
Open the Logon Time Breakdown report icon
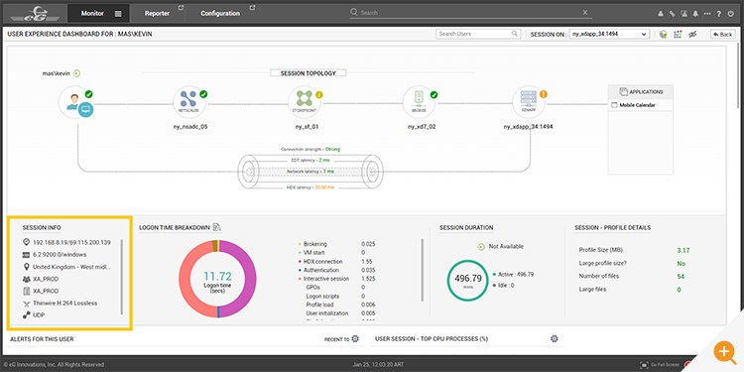click(x=217, y=227)
